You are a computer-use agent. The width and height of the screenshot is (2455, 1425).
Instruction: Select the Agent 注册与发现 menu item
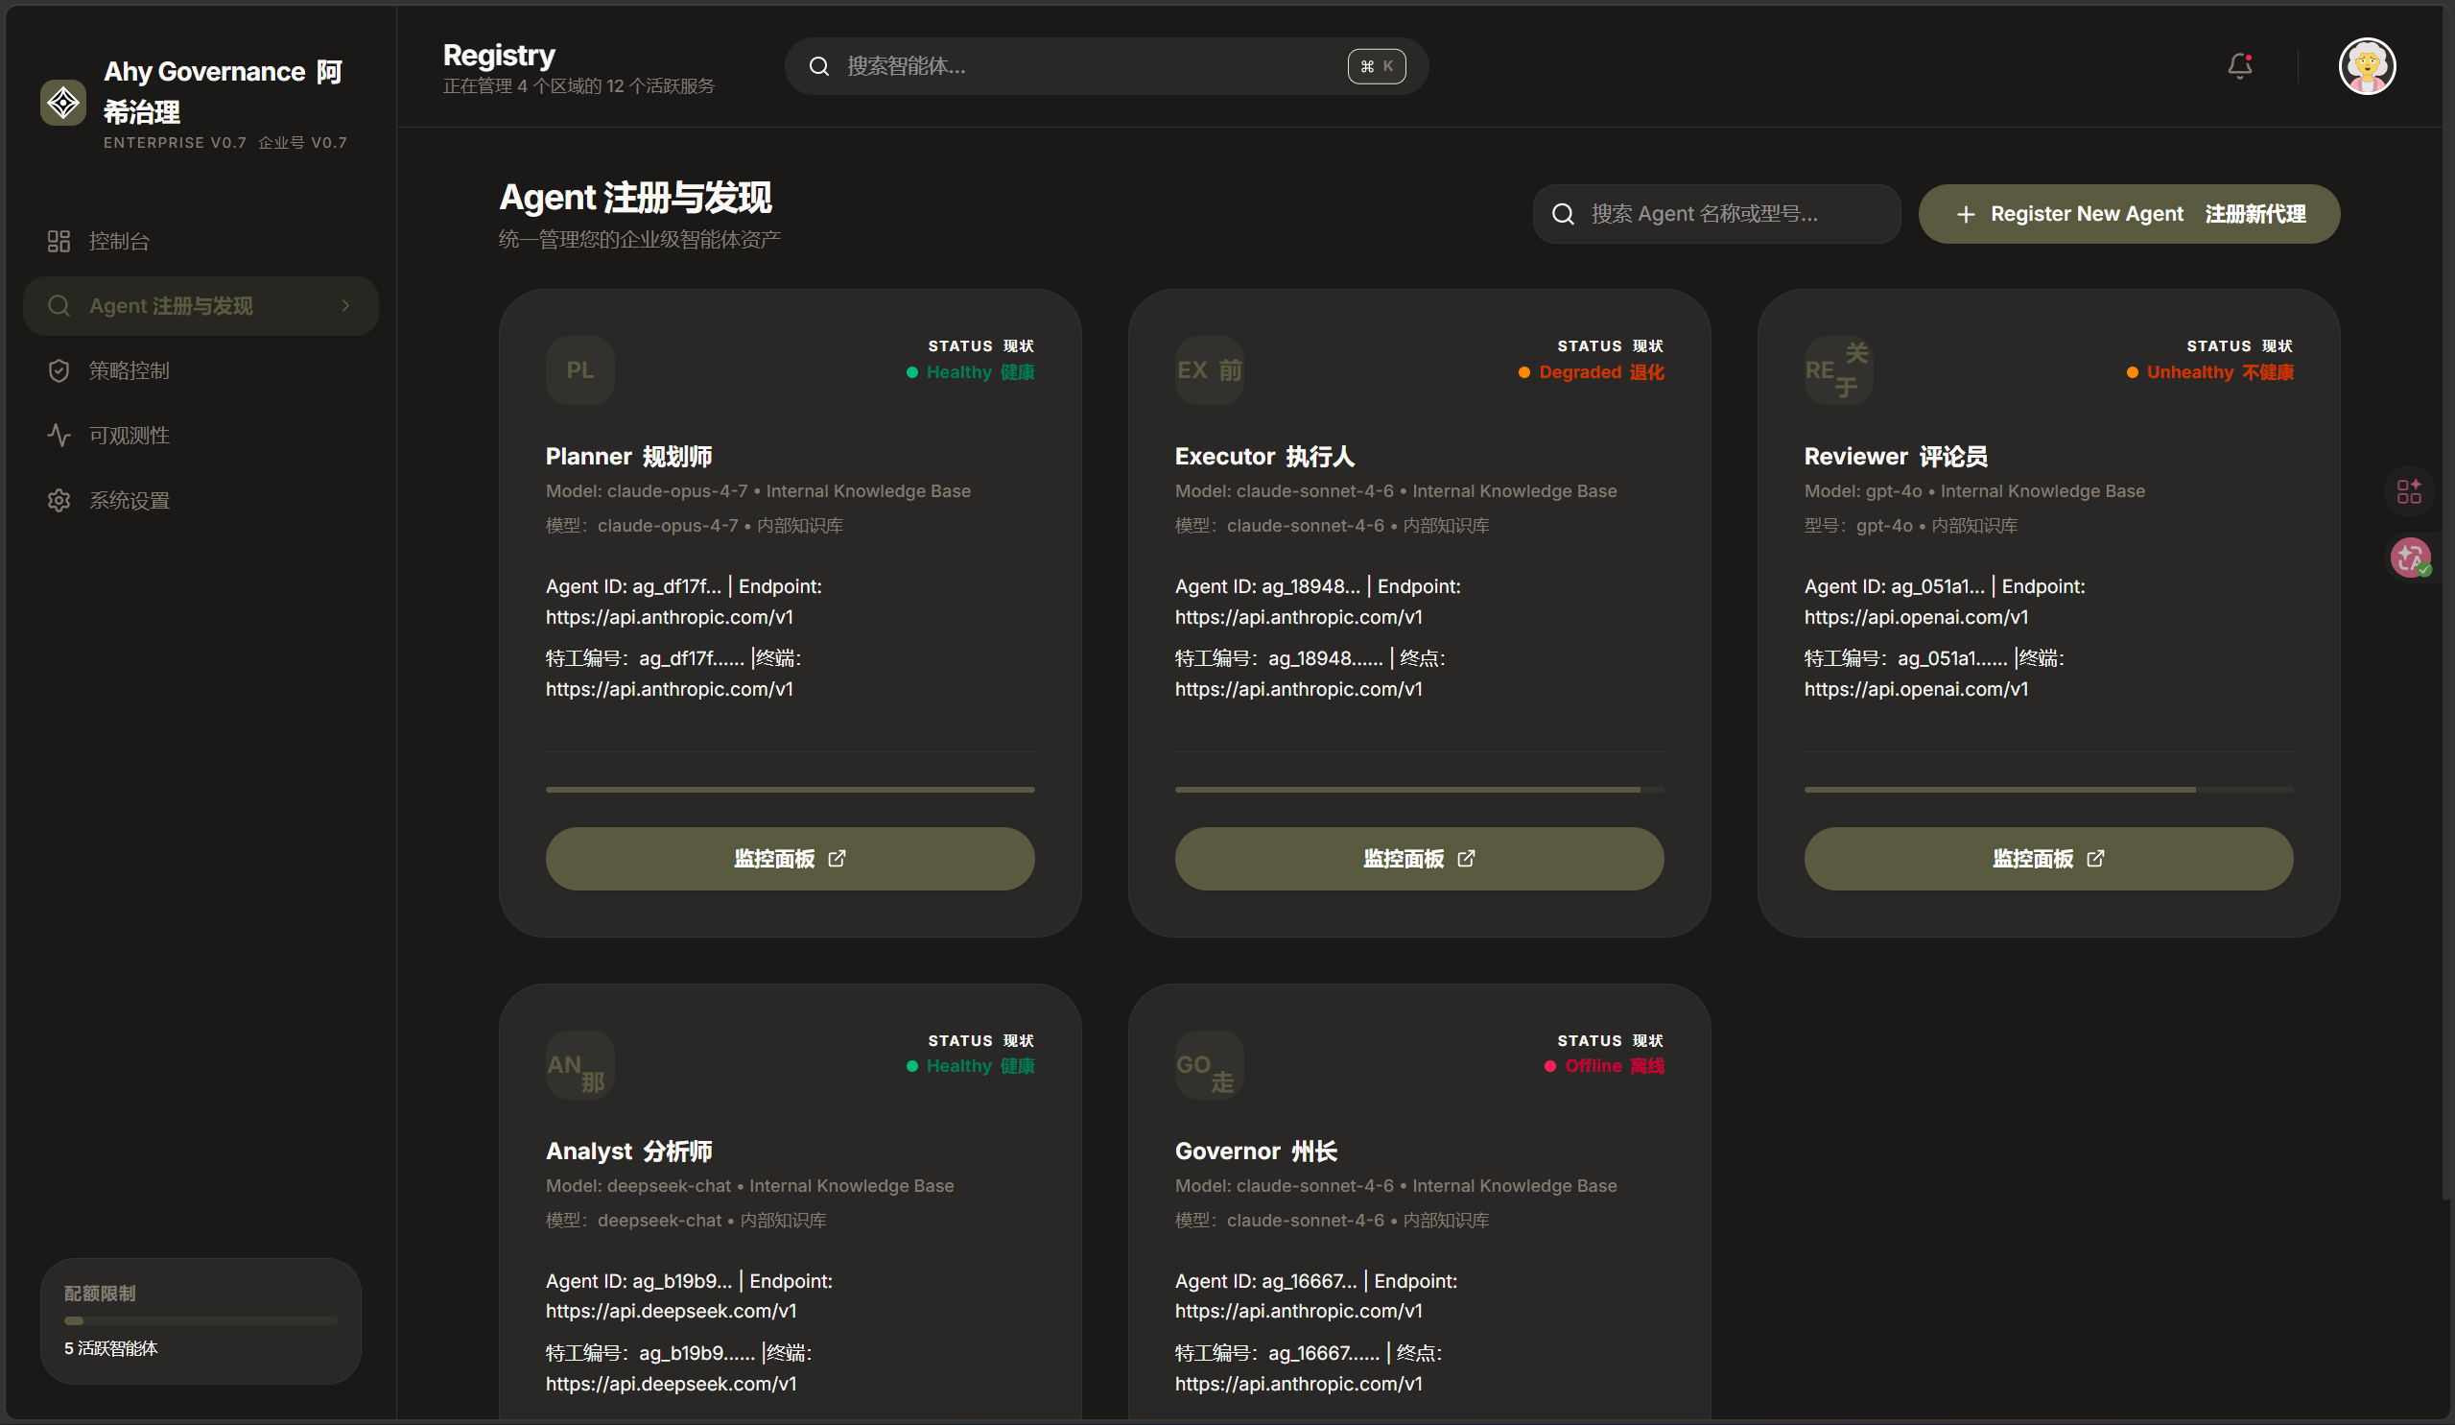(201, 306)
